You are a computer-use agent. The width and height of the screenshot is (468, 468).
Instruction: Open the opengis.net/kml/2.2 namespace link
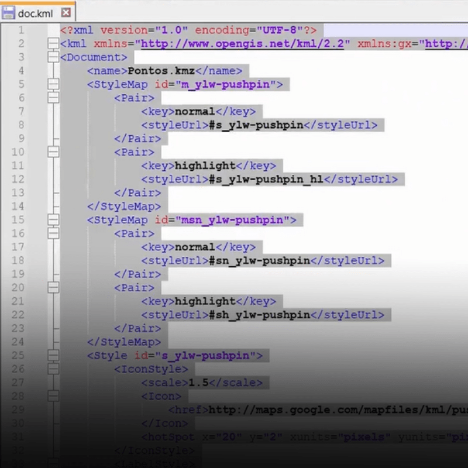pos(242,43)
